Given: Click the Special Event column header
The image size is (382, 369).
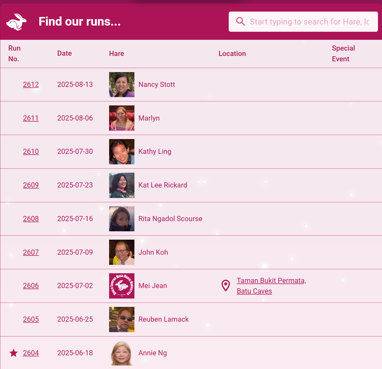Looking at the screenshot, I should (x=343, y=54).
